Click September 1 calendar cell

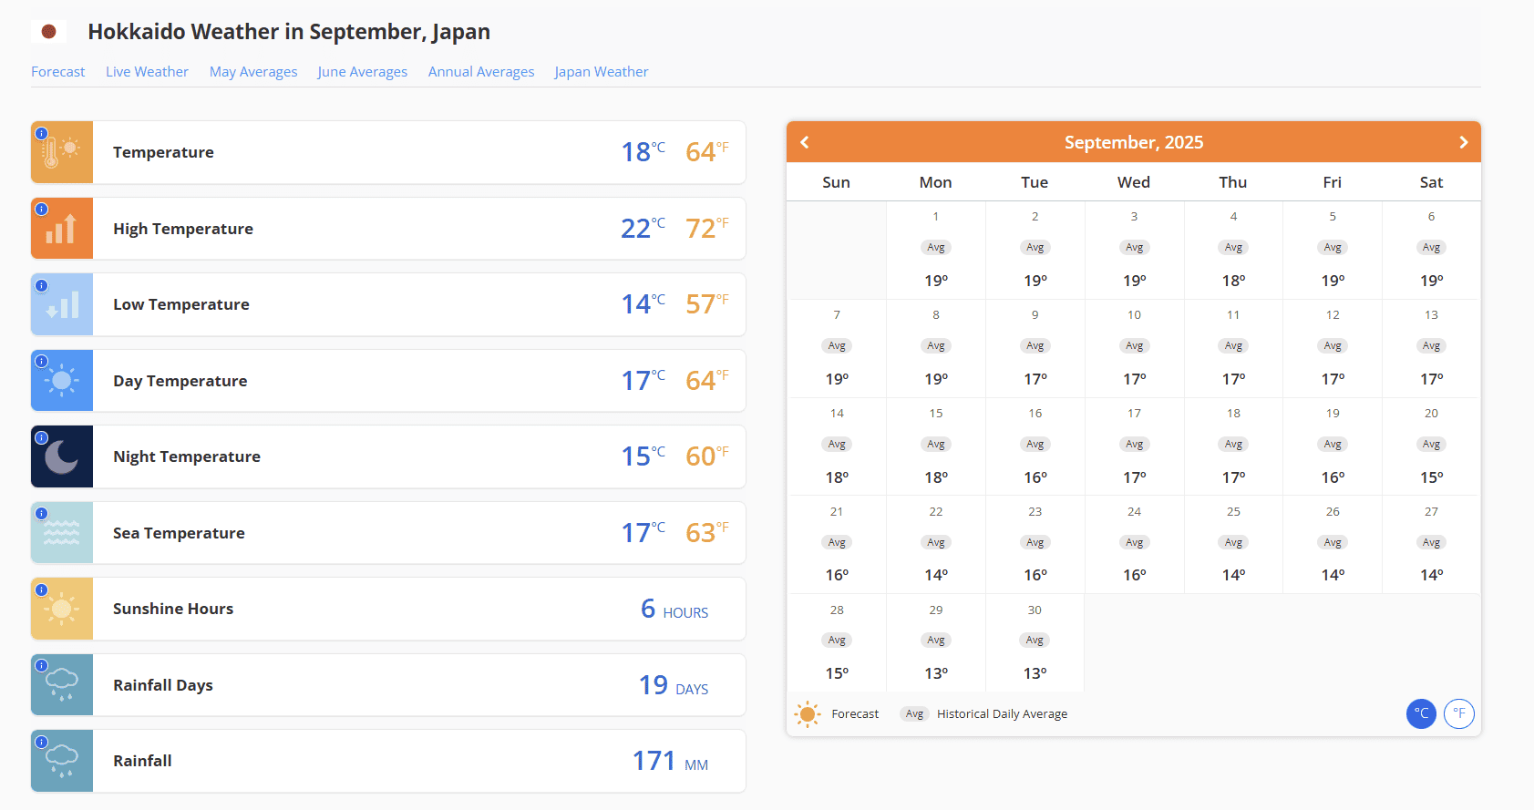[x=936, y=251]
